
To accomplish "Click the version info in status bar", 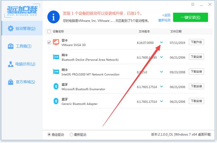I will tap(181, 134).
